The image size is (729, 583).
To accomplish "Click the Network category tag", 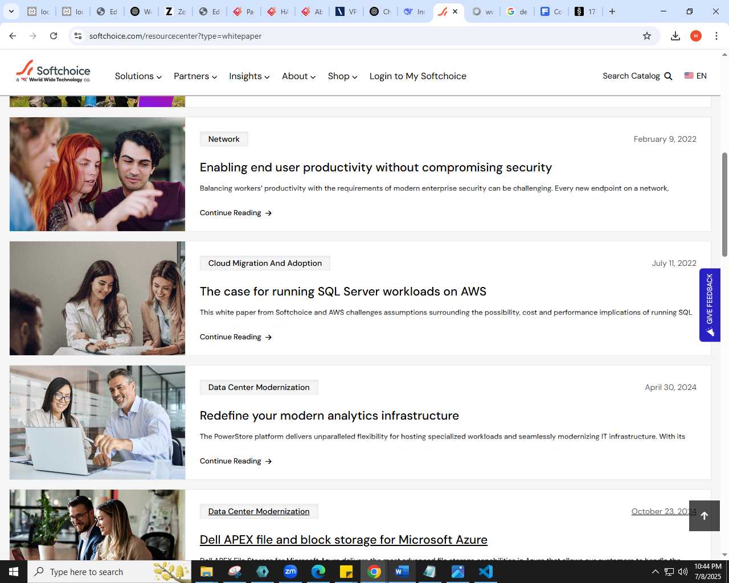I will pyautogui.click(x=224, y=139).
